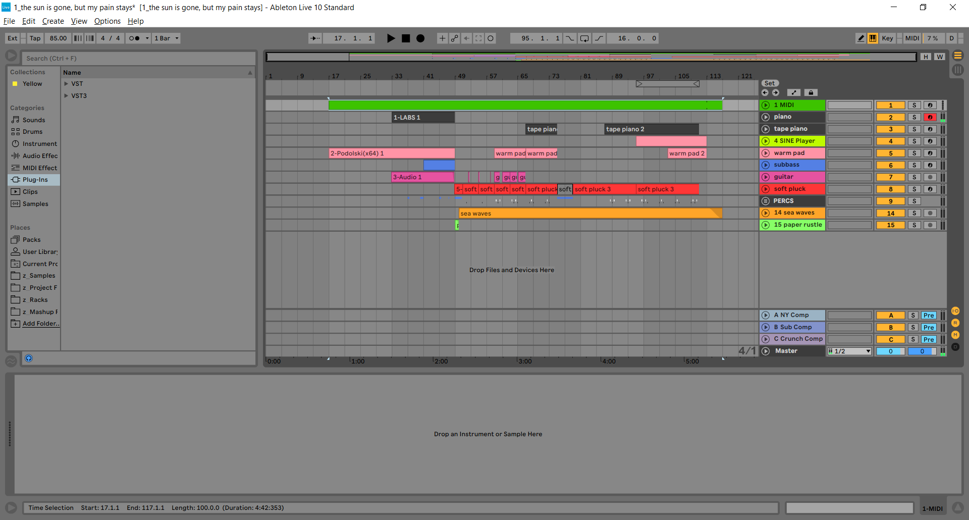Toggle the Punch-In switch

coord(570,38)
